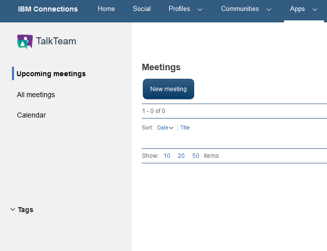Open the IBM Connections home brand link
Image resolution: width=327 pixels, height=251 pixels.
(48, 9)
